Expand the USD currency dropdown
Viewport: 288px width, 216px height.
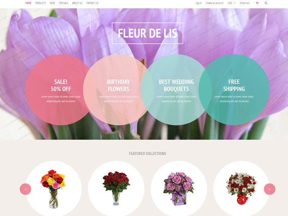click(231, 3)
